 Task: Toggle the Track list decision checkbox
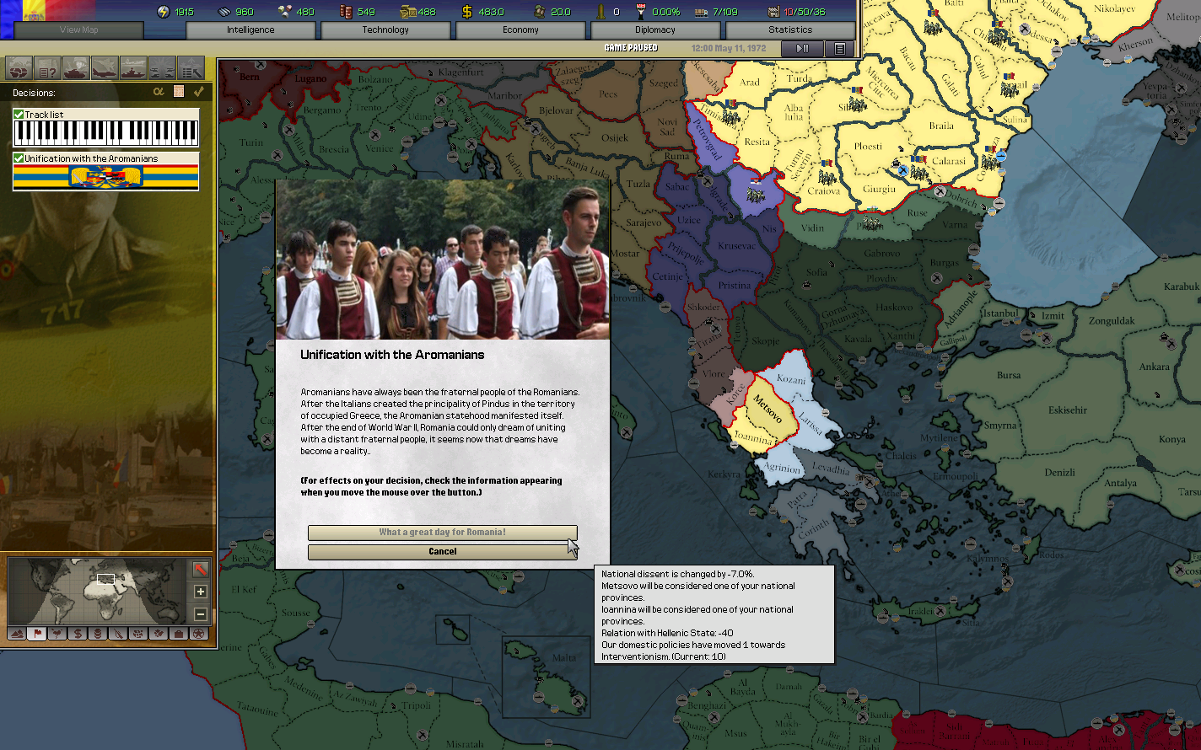[19, 115]
